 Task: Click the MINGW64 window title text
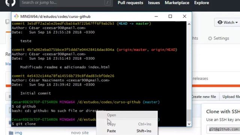tap(55, 16)
